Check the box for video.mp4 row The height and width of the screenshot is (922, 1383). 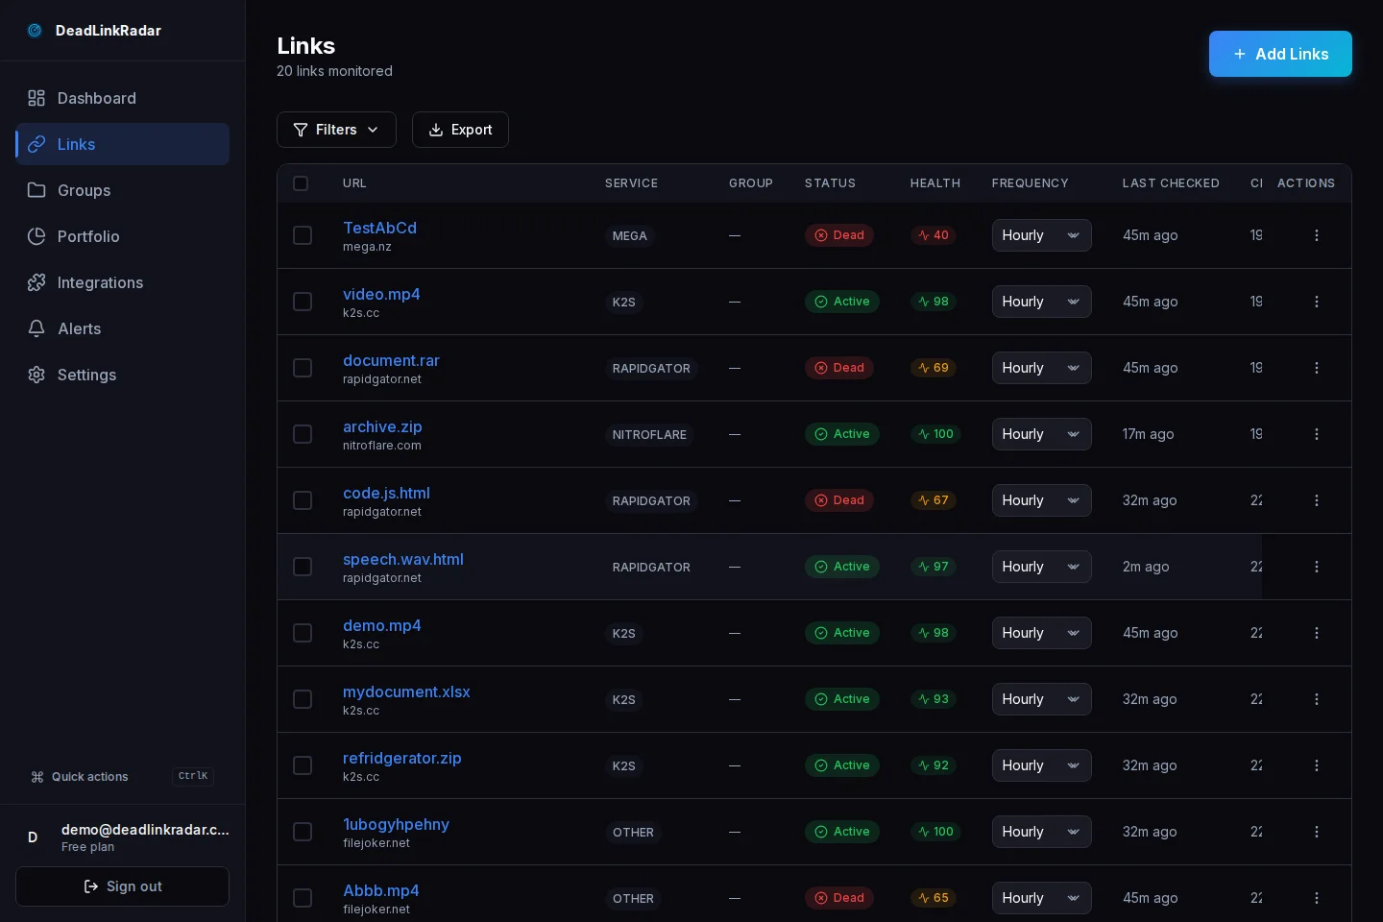303,302
